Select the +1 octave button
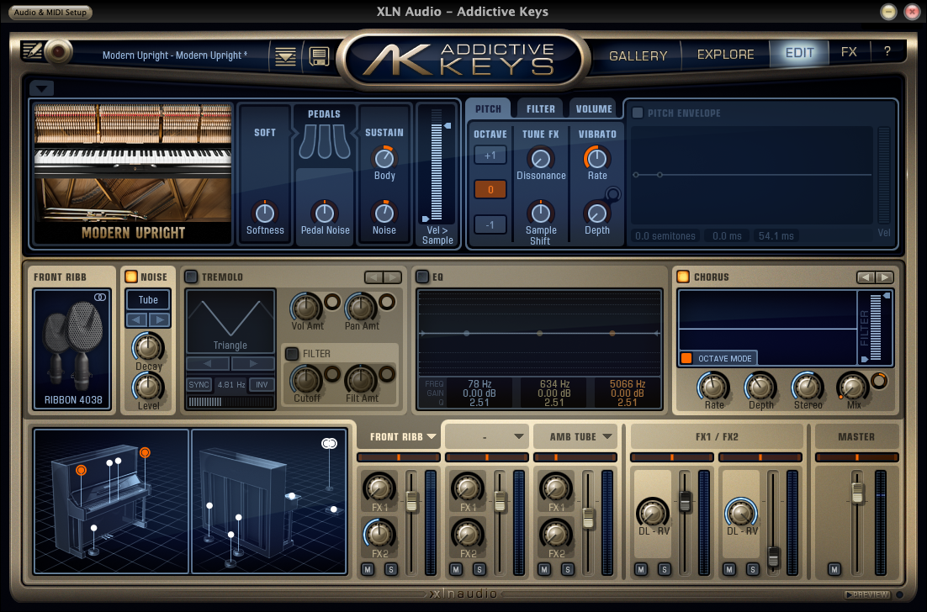The width and height of the screenshot is (927, 612). click(x=490, y=155)
